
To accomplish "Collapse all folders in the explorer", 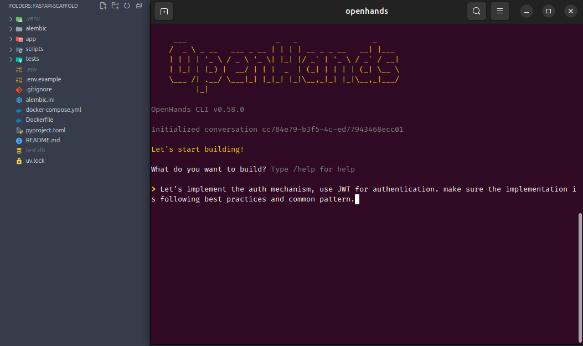I will 139,6.
